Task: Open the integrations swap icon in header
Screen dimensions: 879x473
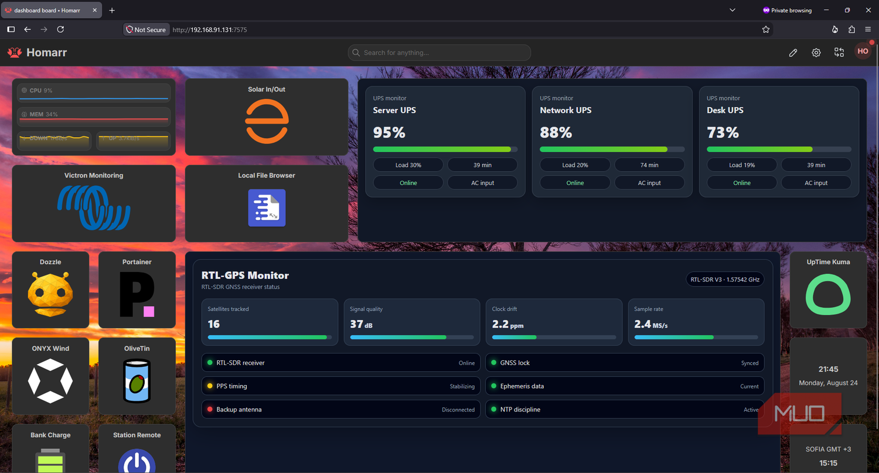Action: pyautogui.click(x=839, y=52)
